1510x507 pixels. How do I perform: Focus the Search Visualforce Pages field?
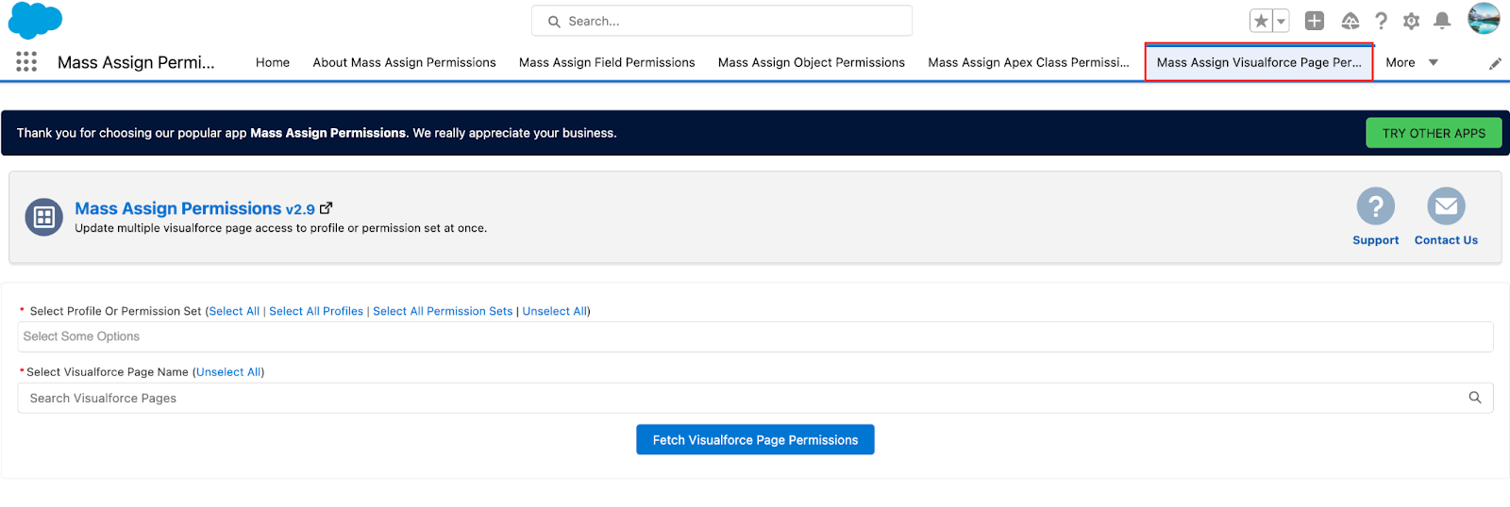pyautogui.click(x=755, y=398)
